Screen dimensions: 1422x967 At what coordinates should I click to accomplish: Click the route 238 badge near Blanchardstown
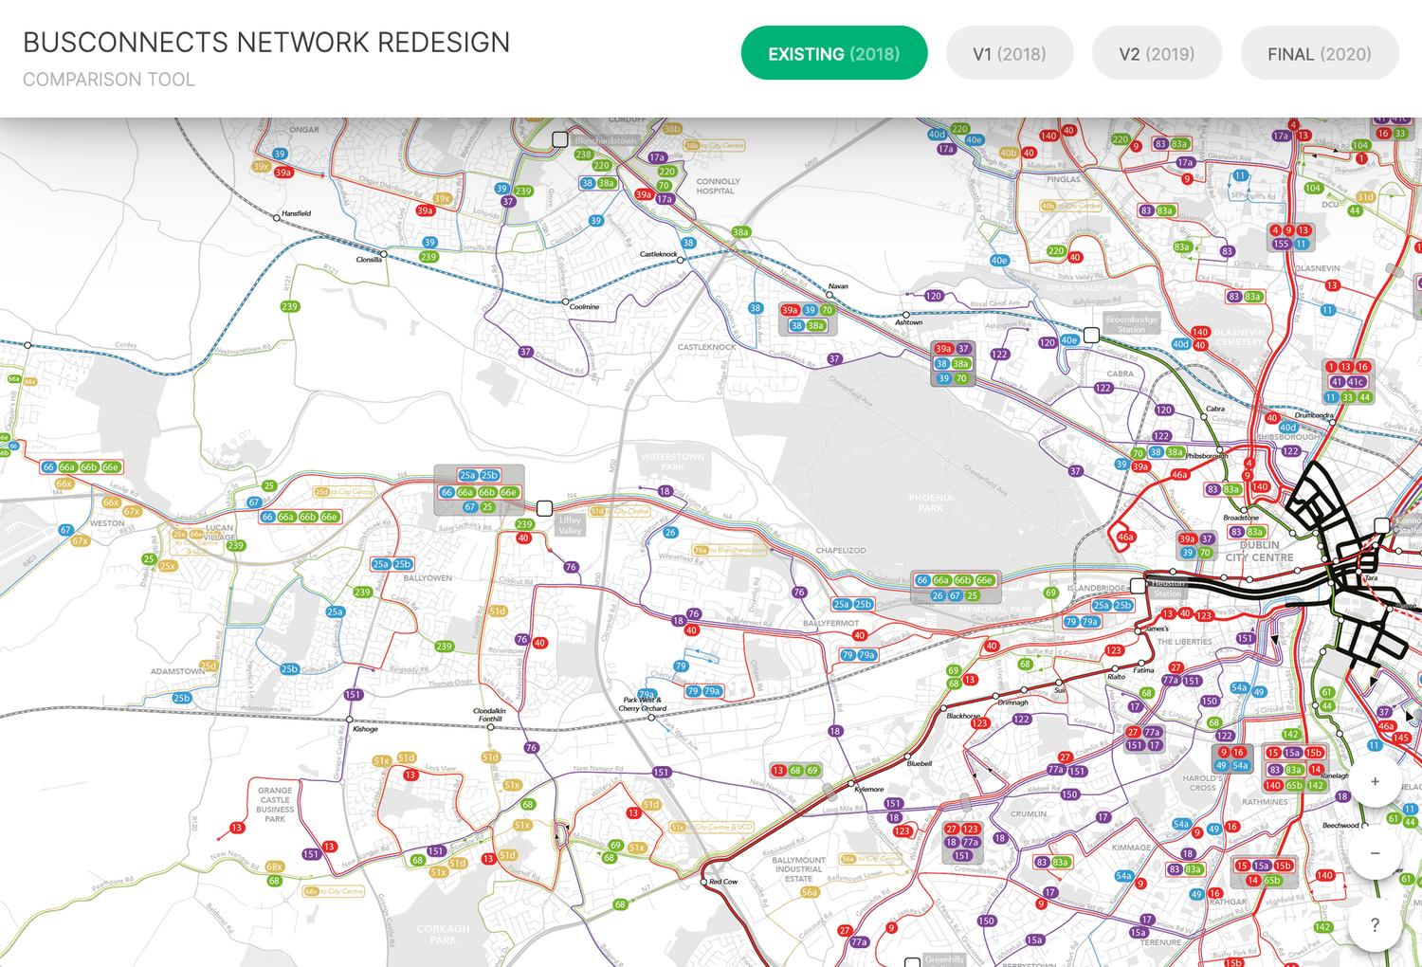point(583,155)
